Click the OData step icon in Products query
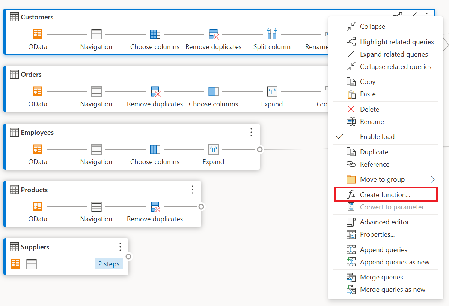This screenshot has width=449, height=306. [x=38, y=206]
